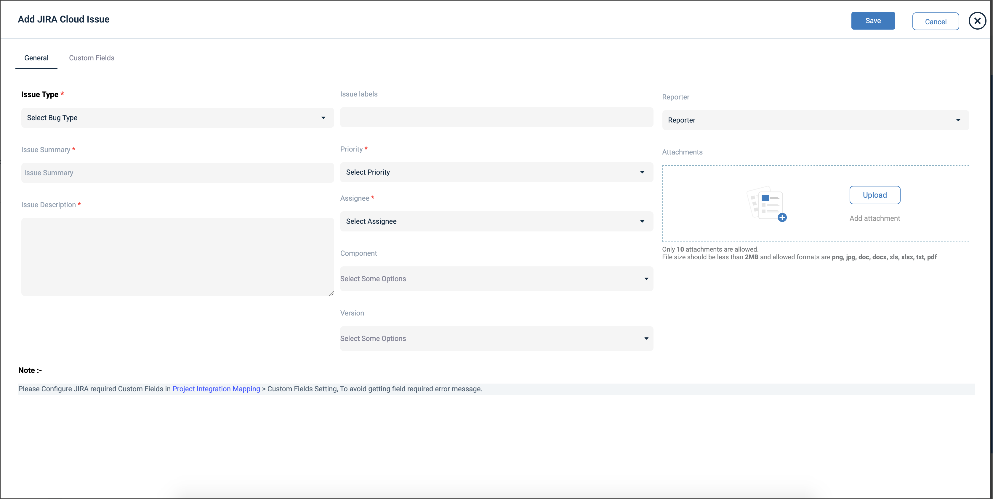993x499 pixels.
Task: Click the 'Note :-' heading
Action: 30,370
